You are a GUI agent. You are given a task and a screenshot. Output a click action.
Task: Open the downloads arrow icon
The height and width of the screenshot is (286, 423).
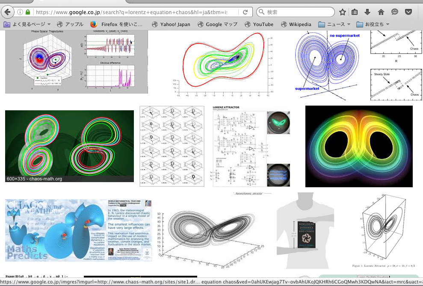tap(367, 12)
